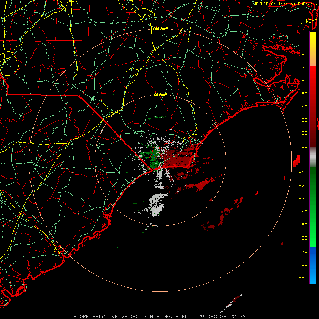Click the 0 label on velocity scale
This screenshot has height=319, width=319.
tap(306, 159)
